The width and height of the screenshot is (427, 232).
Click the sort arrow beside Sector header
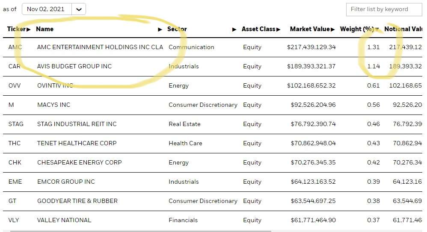click(x=234, y=29)
